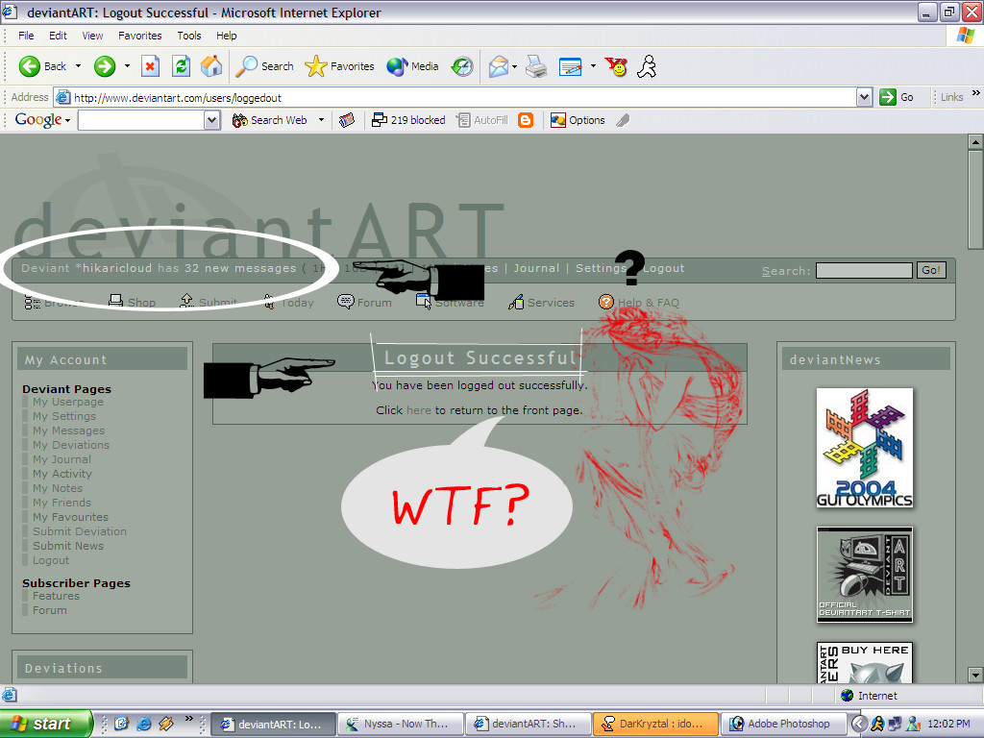
Task: Open My Messages in sidebar
Action: click(69, 430)
